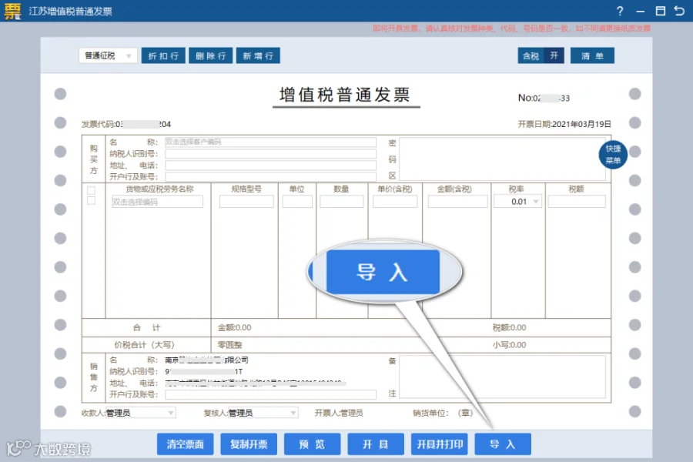Add a row with 新增行
This screenshot has width=693, height=462.
click(x=258, y=55)
